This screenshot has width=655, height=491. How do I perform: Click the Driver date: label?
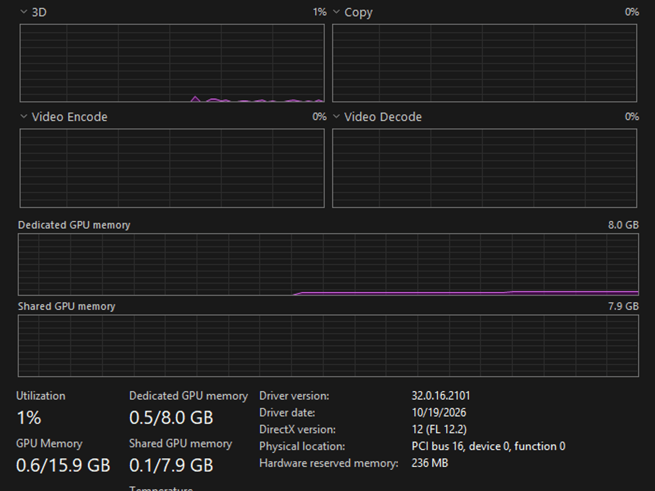tap(287, 413)
